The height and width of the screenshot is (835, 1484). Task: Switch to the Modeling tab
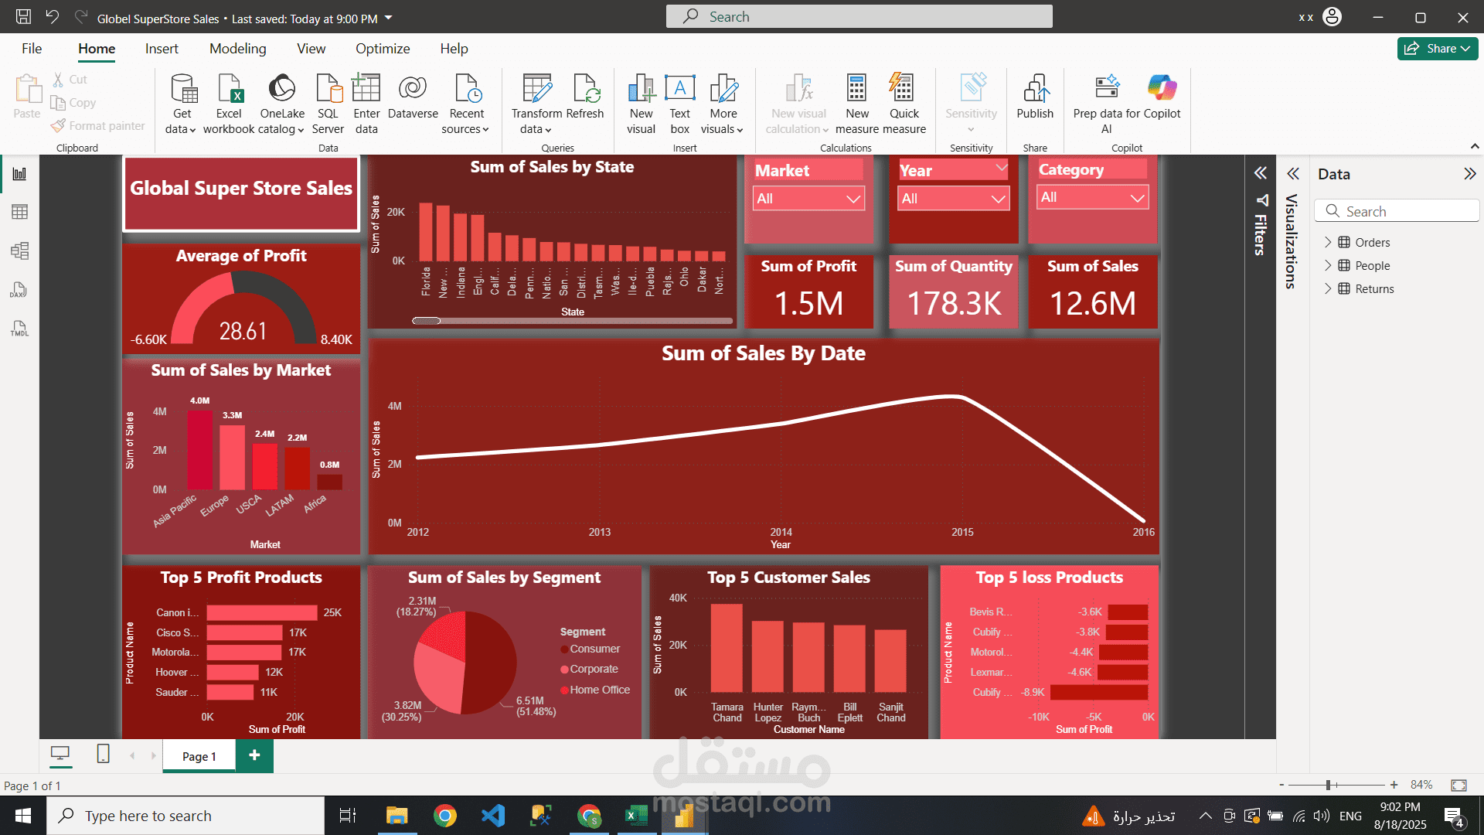click(237, 49)
